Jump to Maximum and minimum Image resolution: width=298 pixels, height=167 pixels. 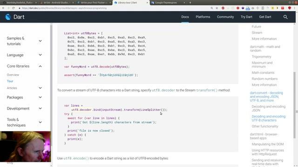[262, 64]
